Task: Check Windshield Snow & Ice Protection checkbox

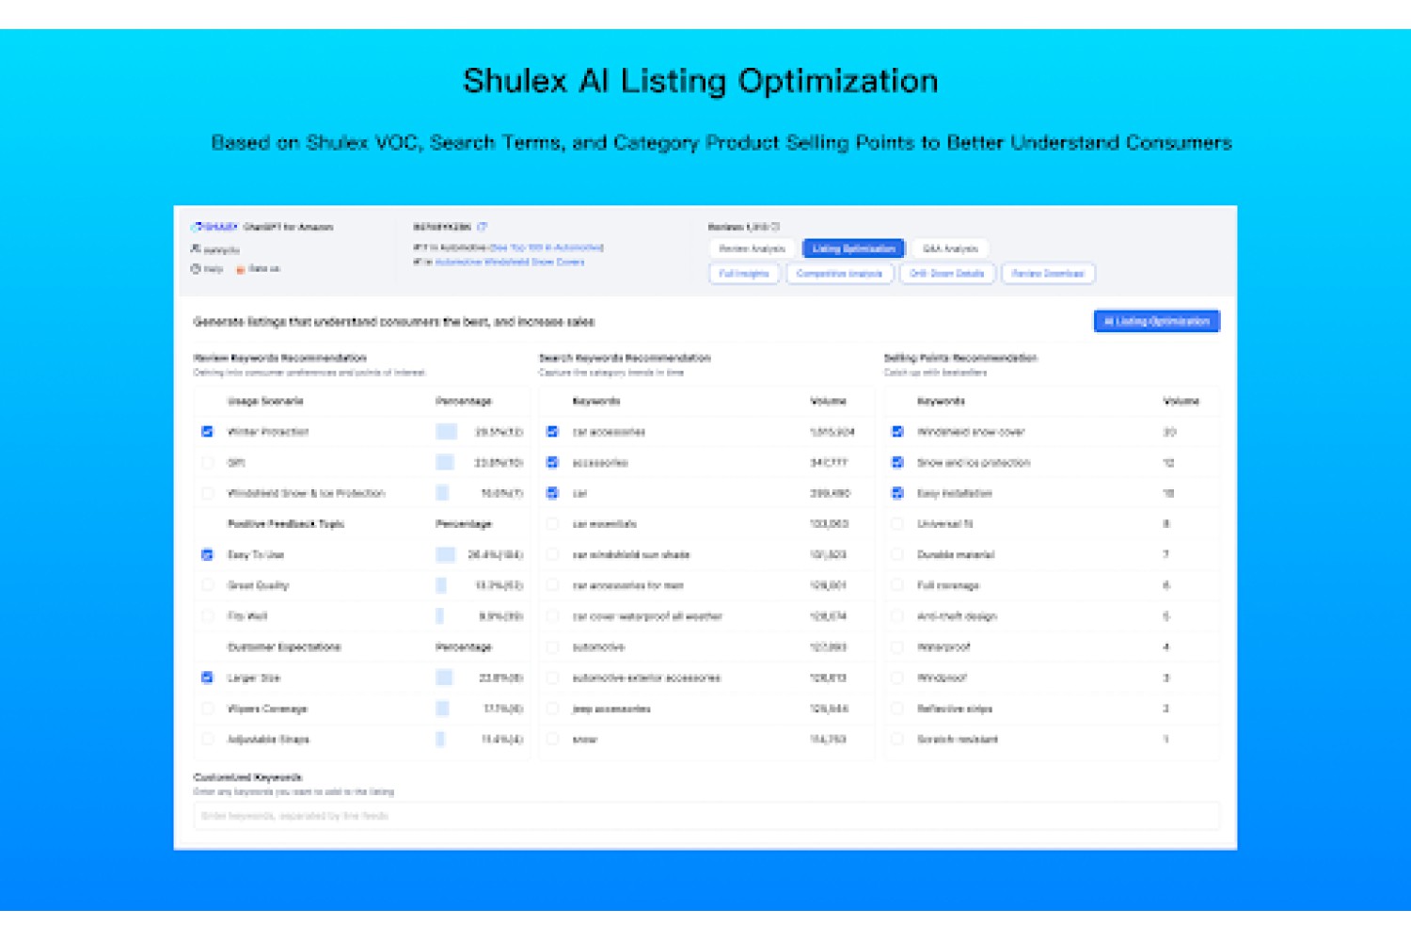Action: 207,493
